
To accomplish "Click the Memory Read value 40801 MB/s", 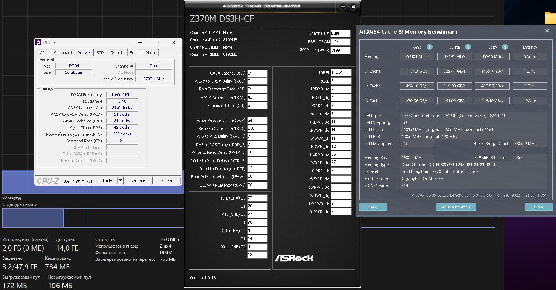I will [417, 56].
